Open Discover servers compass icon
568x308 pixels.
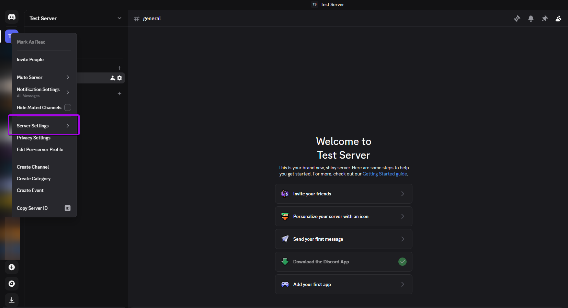tap(12, 284)
